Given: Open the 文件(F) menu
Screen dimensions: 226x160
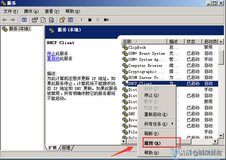Looking at the screenshot, I should tap(11, 11).
